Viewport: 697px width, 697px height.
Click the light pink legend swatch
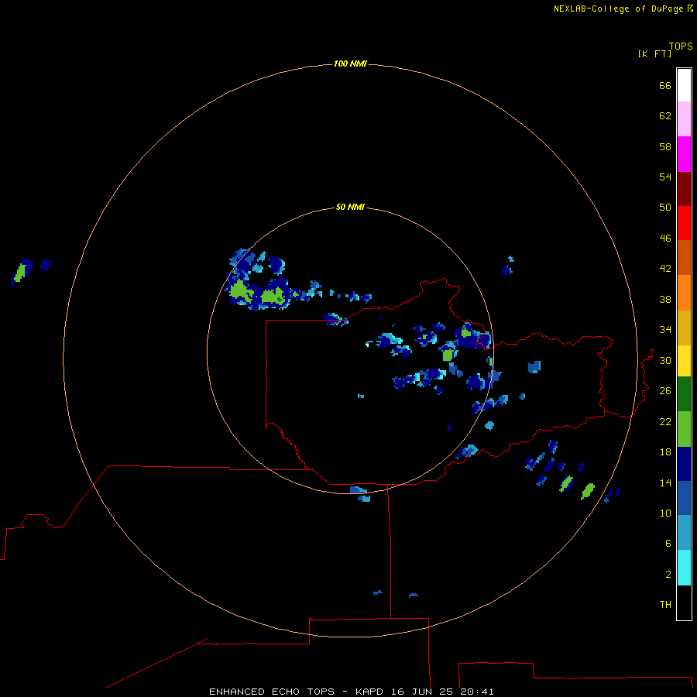pos(684,119)
